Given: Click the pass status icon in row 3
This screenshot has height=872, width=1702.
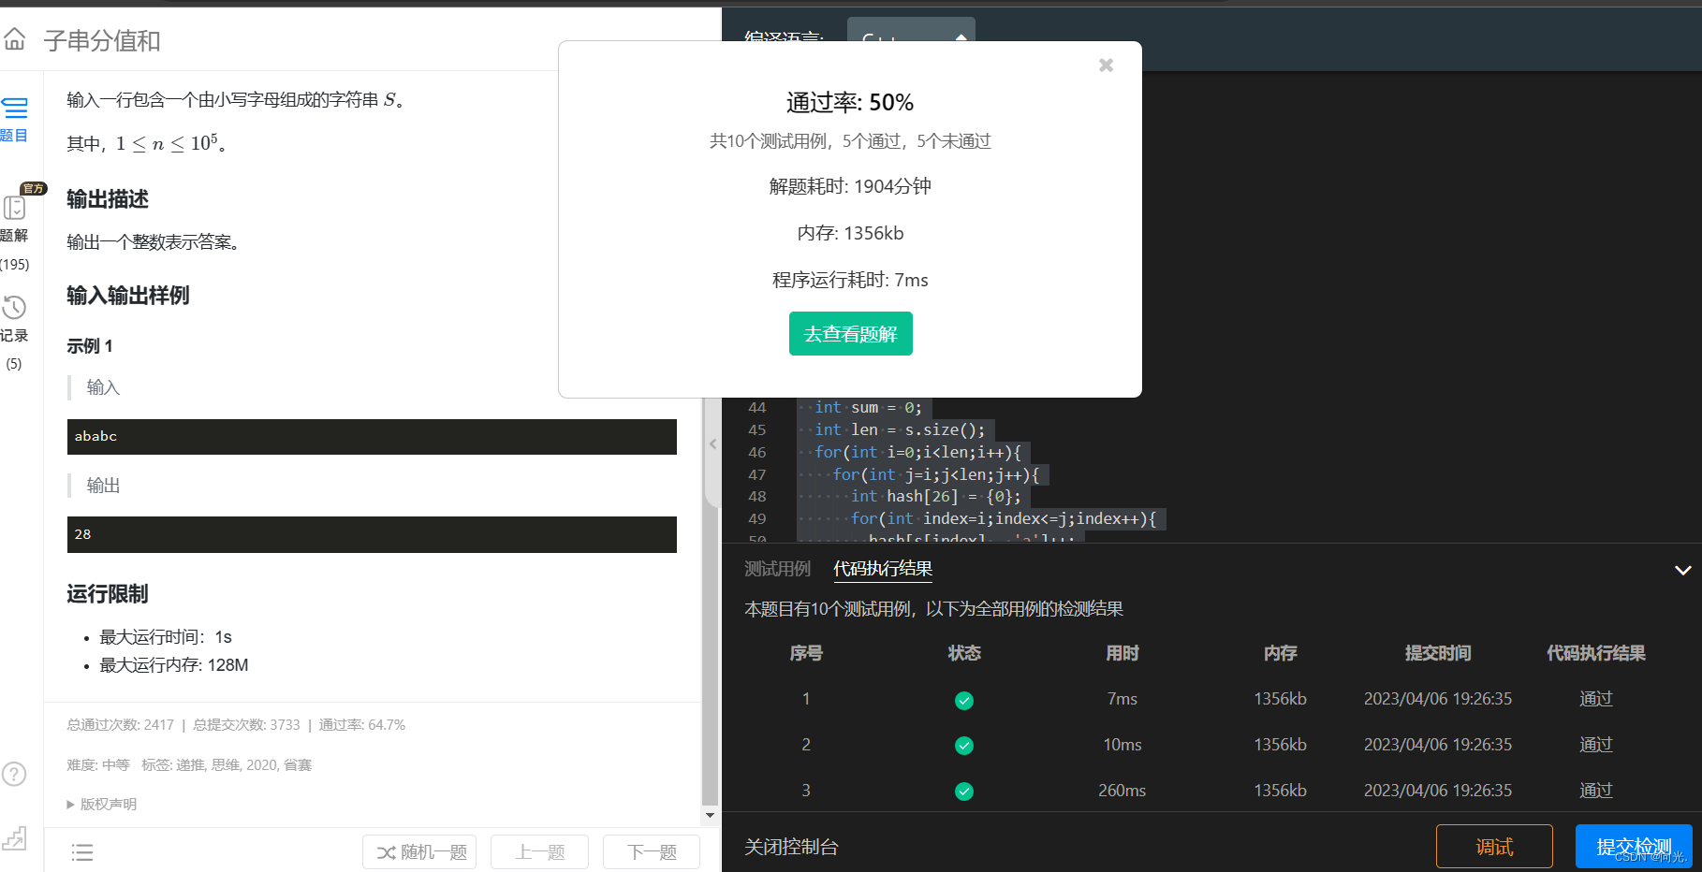Looking at the screenshot, I should click(964, 792).
